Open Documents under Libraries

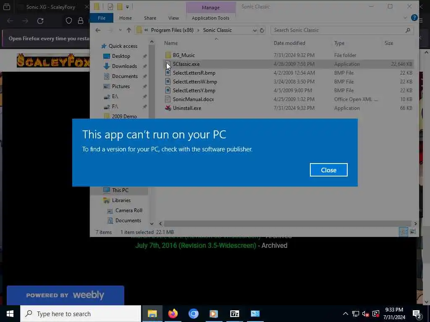point(128,221)
